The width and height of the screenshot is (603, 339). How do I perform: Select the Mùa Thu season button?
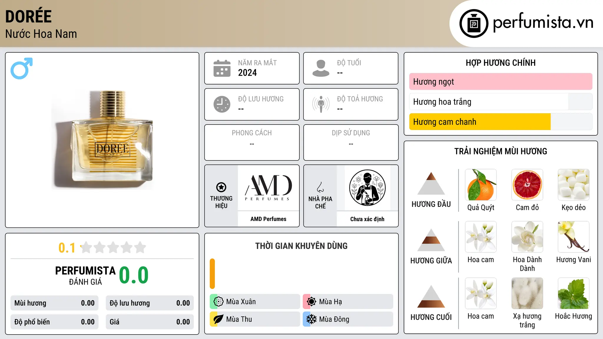tap(255, 319)
